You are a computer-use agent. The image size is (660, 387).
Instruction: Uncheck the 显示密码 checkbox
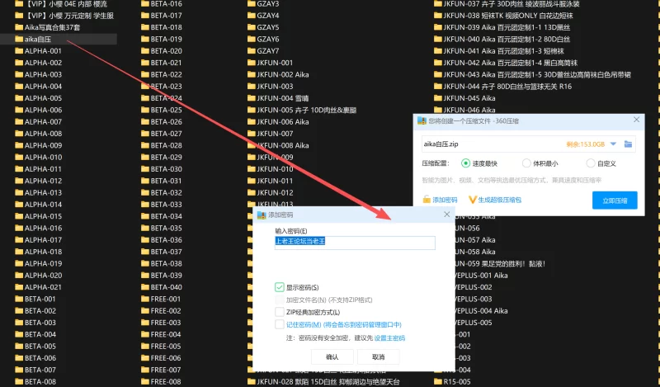coord(280,287)
